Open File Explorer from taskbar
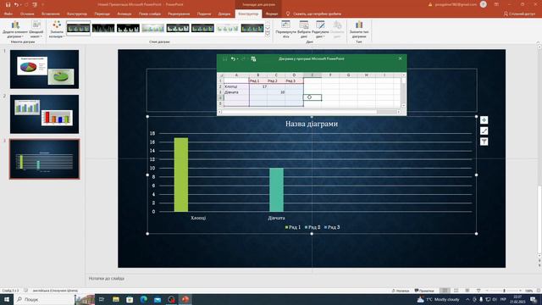This screenshot has height=305, width=542. pyautogui.click(x=116, y=299)
